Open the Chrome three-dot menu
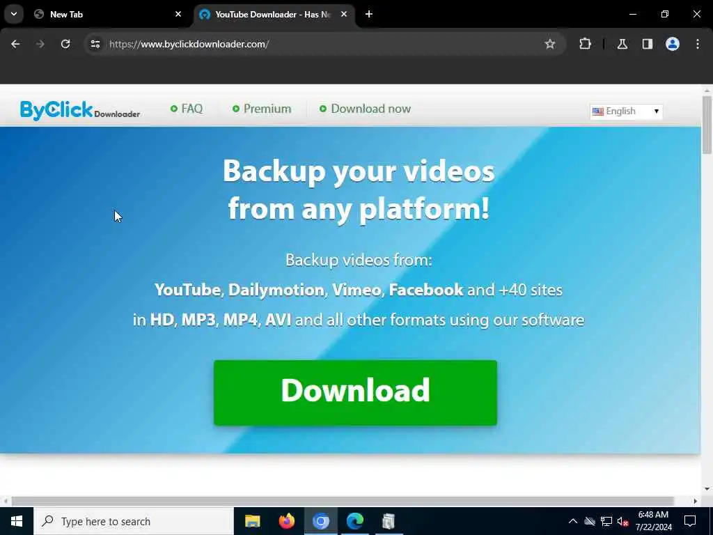The width and height of the screenshot is (713, 535). point(698,44)
